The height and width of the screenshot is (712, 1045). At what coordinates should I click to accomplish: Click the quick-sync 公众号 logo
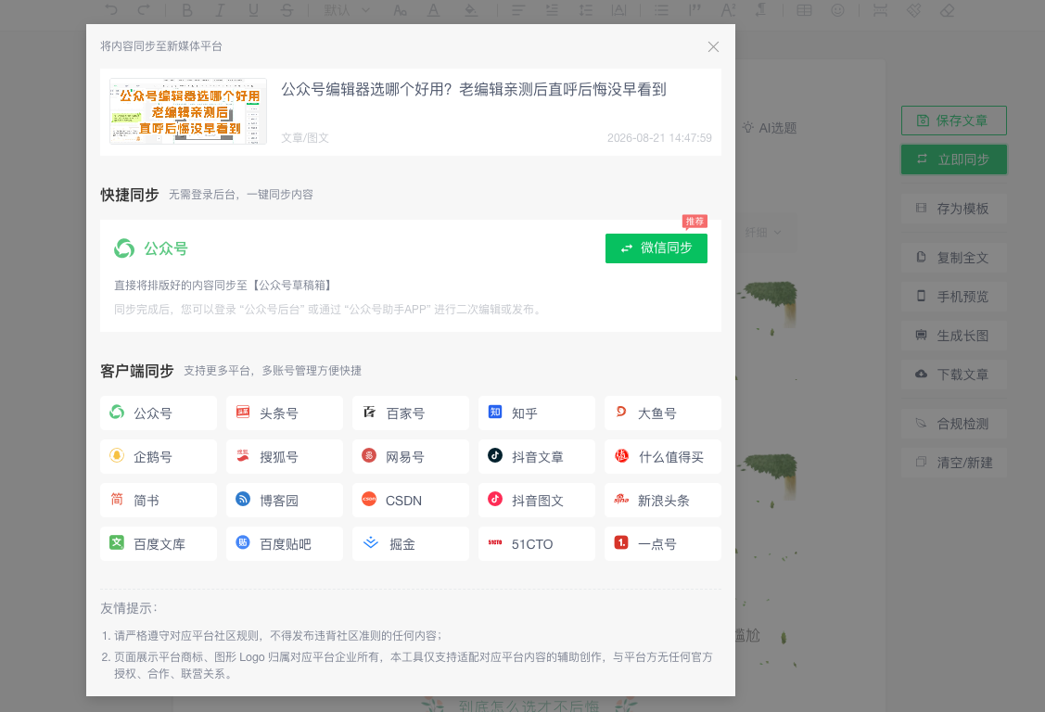click(124, 248)
